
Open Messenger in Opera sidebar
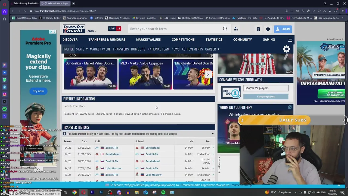(x=4, y=73)
